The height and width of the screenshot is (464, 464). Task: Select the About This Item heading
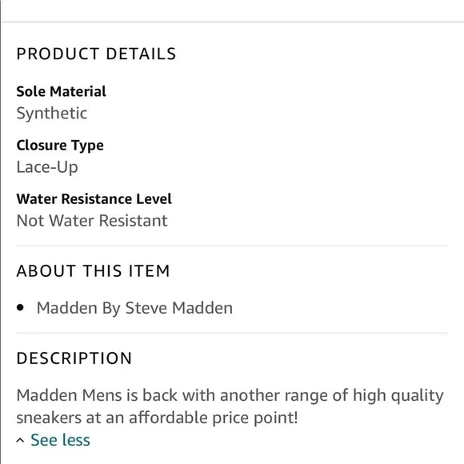[94, 270]
